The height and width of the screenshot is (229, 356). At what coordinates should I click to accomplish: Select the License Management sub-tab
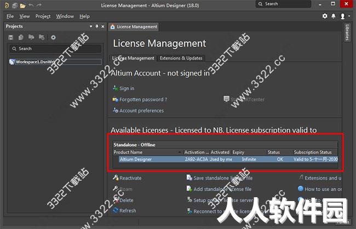[x=133, y=58]
